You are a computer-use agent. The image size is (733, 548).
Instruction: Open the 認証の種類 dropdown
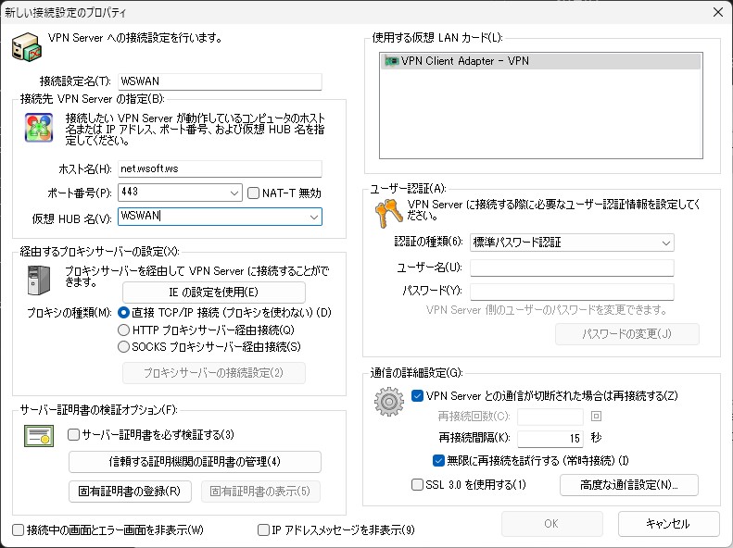click(572, 243)
